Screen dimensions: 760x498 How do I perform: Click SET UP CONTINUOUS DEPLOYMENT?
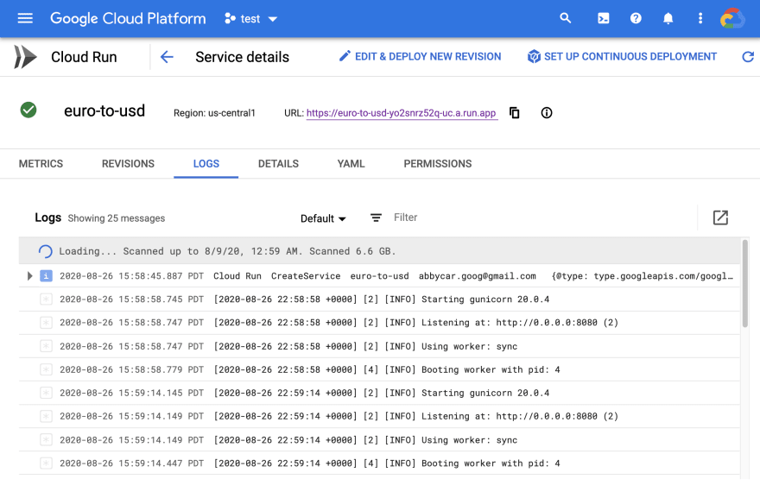click(622, 57)
